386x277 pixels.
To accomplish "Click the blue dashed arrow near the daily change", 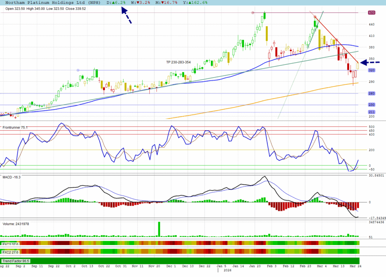I will point(126,15).
